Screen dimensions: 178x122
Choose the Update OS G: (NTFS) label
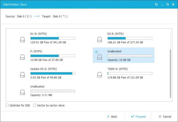coord(43,69)
